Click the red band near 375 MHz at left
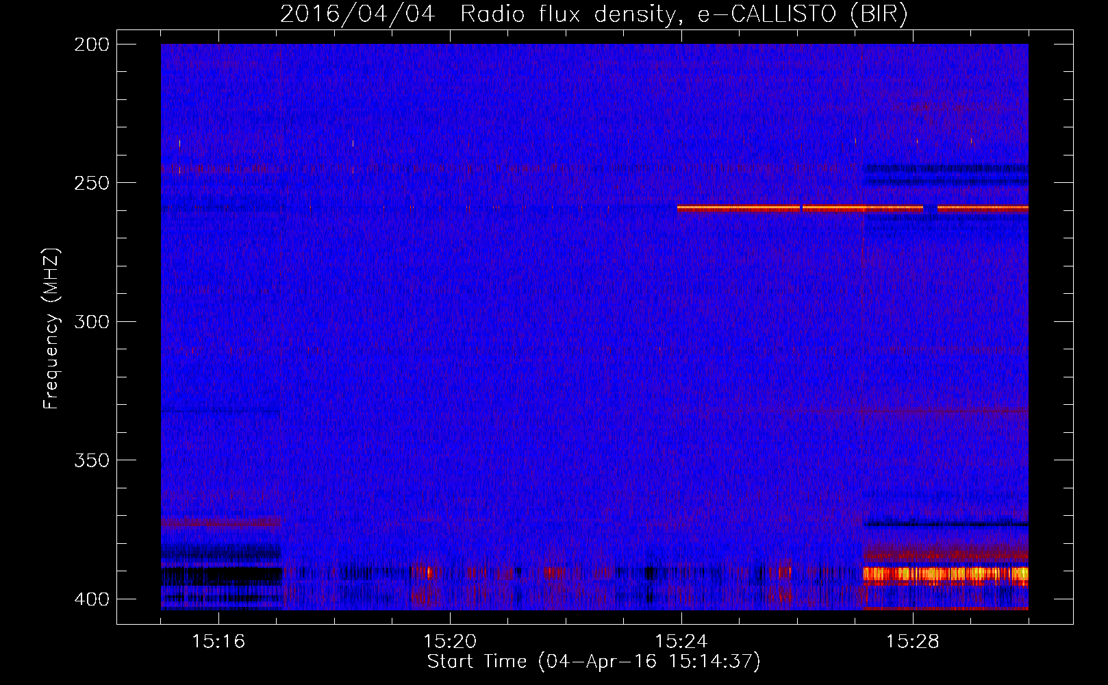Viewport: 1108px width, 685px height. pos(221,523)
